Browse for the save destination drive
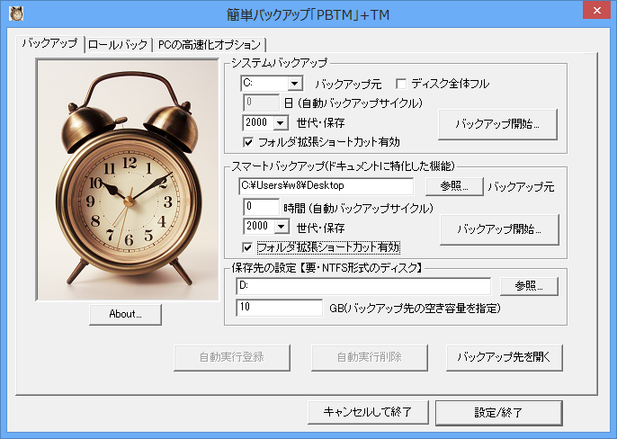The width and height of the screenshot is (617, 439). coord(523,286)
